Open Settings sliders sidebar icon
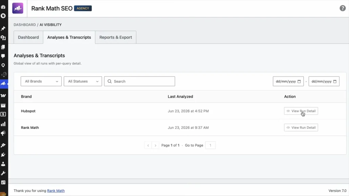The image size is (349, 196). 3,182
